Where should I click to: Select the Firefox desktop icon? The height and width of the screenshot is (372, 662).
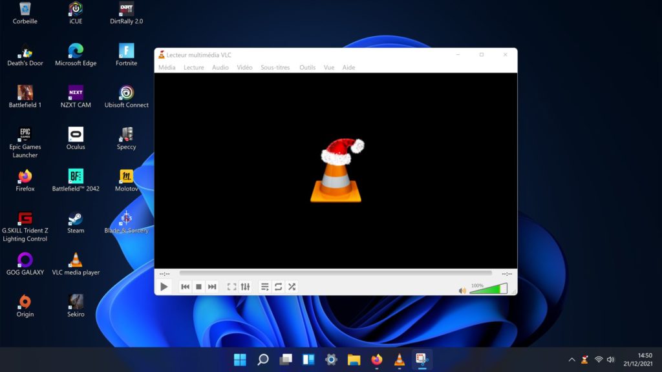click(25, 180)
